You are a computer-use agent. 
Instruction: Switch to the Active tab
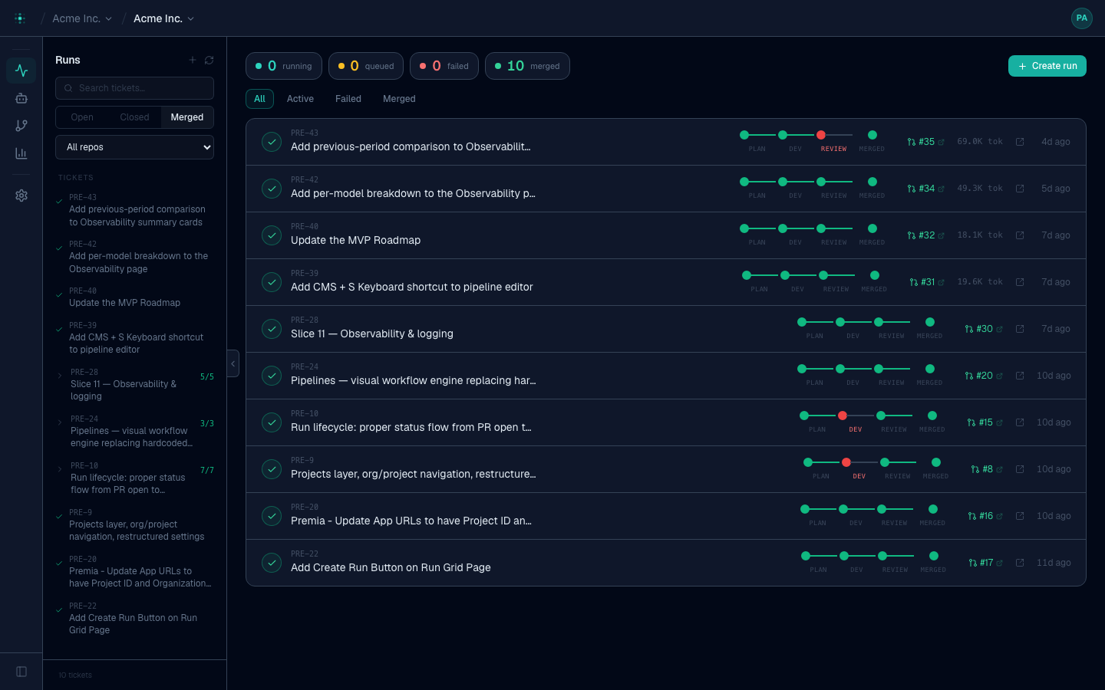(x=300, y=99)
